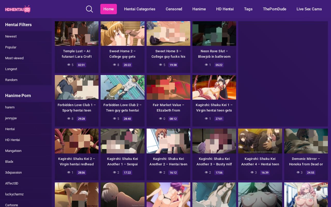Click the views eye icon on Sweet Home 3 card
This screenshot has width=331, height=207.
tap(161, 65)
